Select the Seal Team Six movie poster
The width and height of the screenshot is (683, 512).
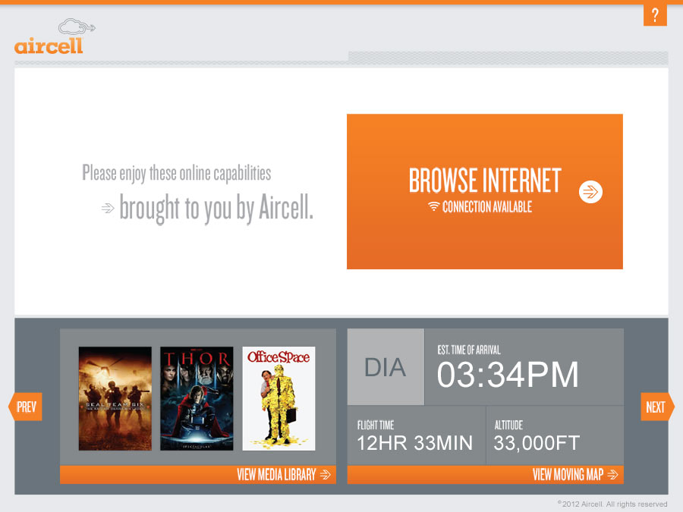point(115,398)
